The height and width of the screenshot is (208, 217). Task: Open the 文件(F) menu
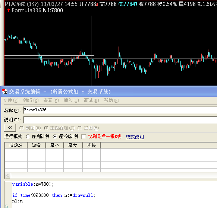point(11,100)
